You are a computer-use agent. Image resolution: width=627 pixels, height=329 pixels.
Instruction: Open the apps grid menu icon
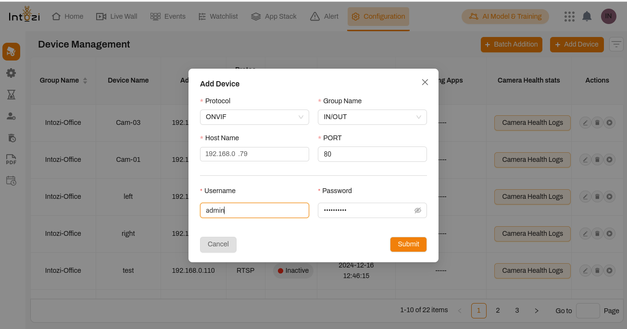click(569, 16)
